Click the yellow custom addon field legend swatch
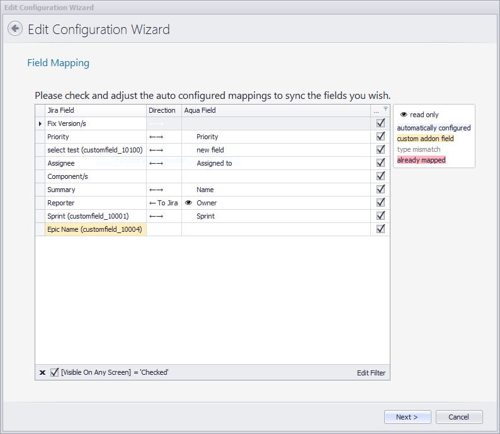This screenshot has height=434, width=500. click(x=425, y=139)
